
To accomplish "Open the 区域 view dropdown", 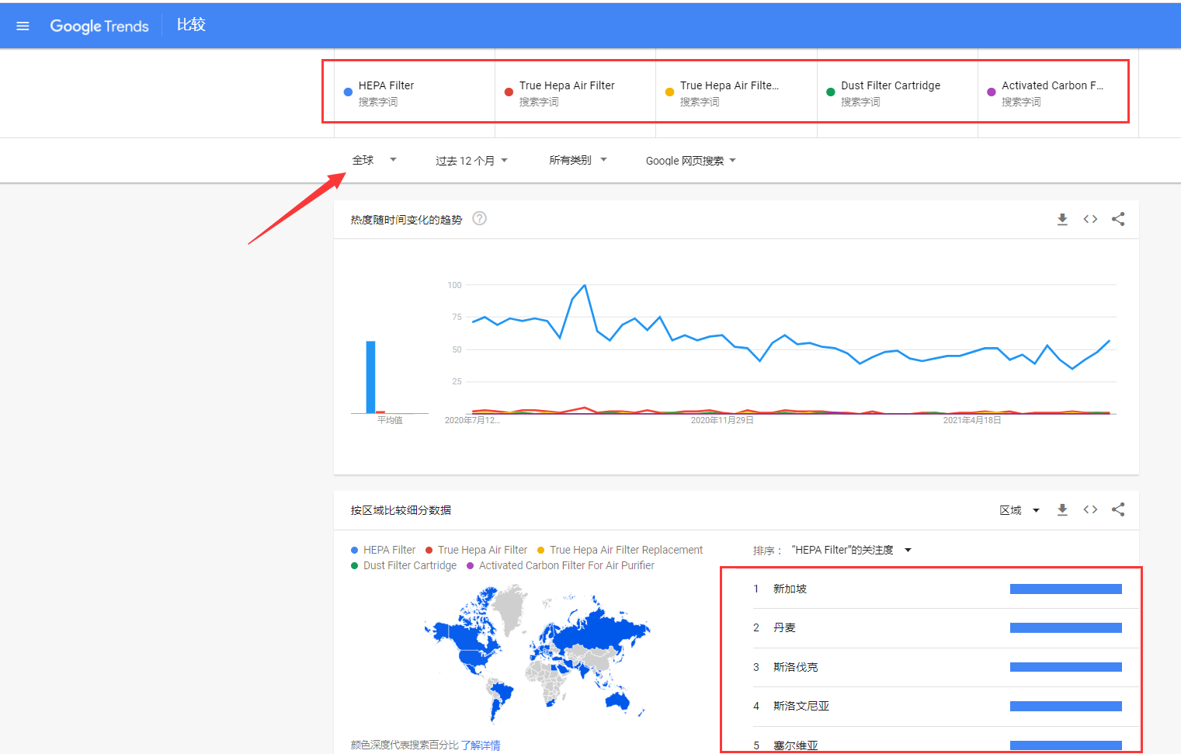I will coord(1019,509).
